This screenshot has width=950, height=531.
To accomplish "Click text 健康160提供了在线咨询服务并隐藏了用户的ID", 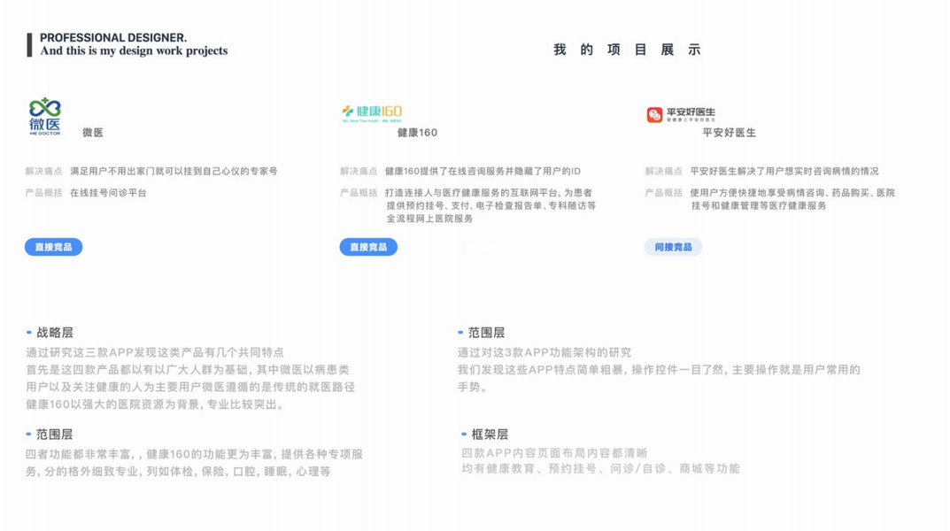I will [x=483, y=172].
